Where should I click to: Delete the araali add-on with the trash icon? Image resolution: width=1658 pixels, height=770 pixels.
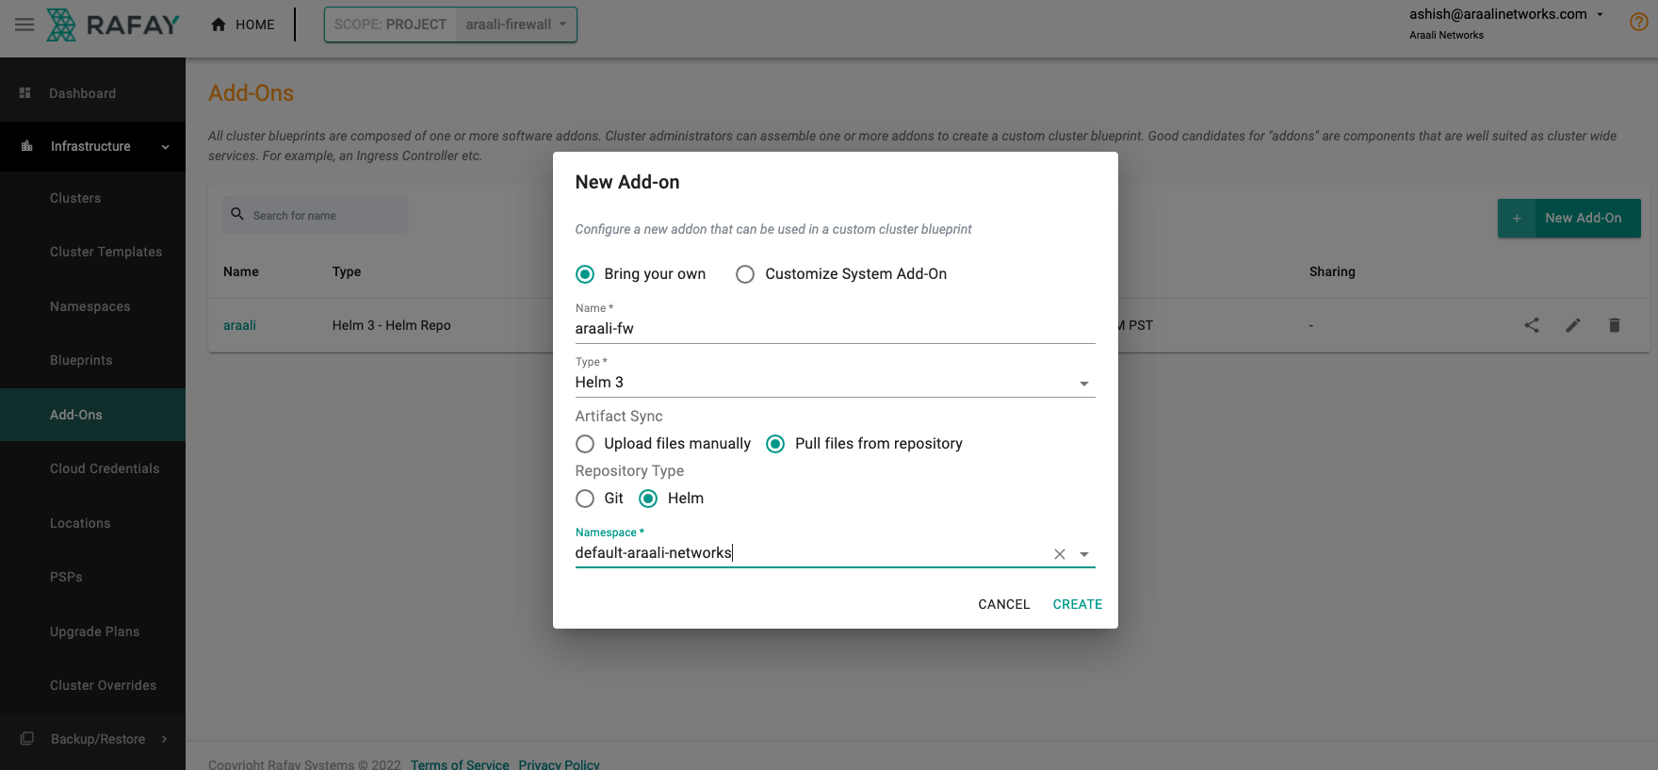point(1615,325)
